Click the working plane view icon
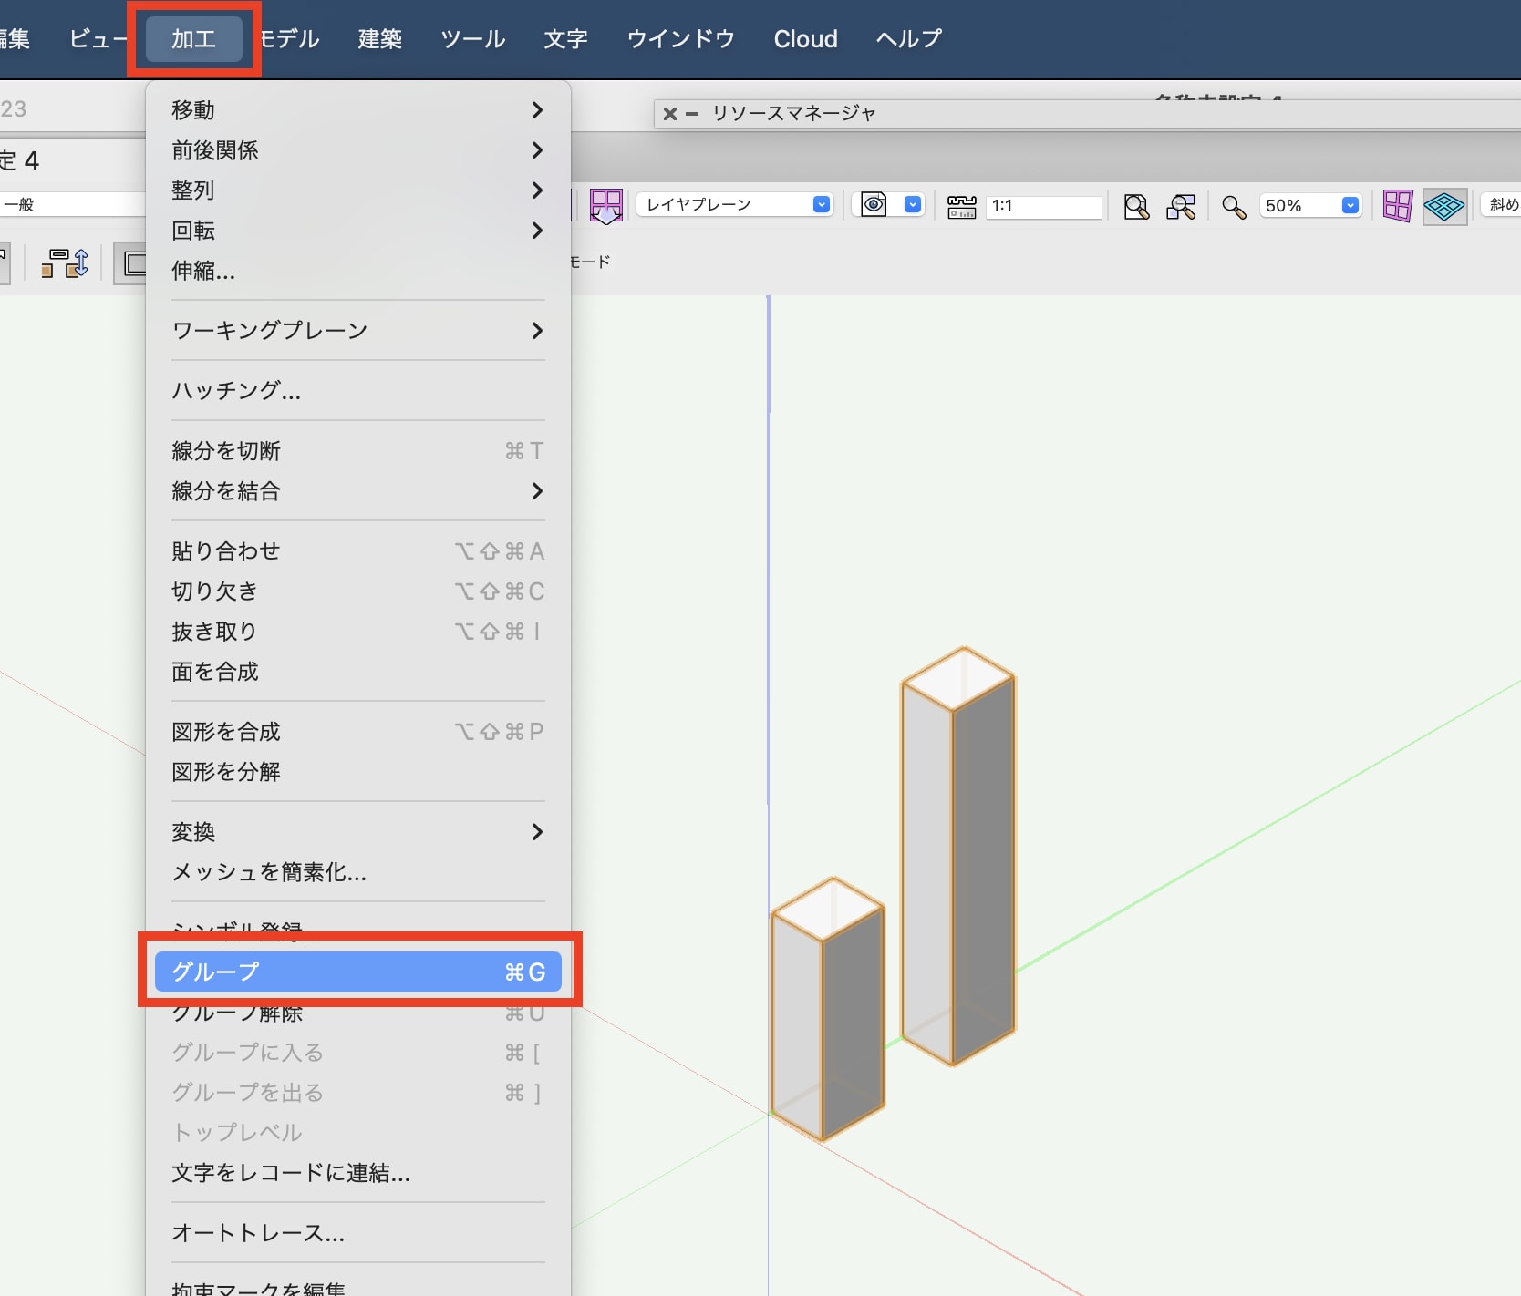 (x=606, y=206)
